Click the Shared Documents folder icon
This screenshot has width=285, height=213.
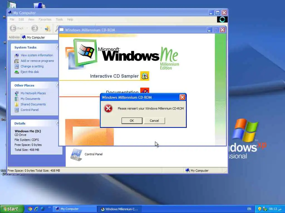pyautogui.click(x=16, y=105)
